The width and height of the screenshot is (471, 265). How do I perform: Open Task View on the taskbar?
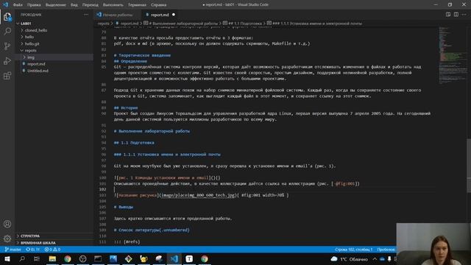(x=37, y=258)
